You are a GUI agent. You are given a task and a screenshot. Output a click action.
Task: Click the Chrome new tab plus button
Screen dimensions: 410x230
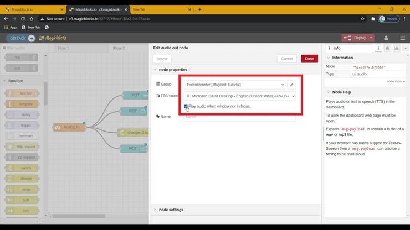[x=200, y=9]
